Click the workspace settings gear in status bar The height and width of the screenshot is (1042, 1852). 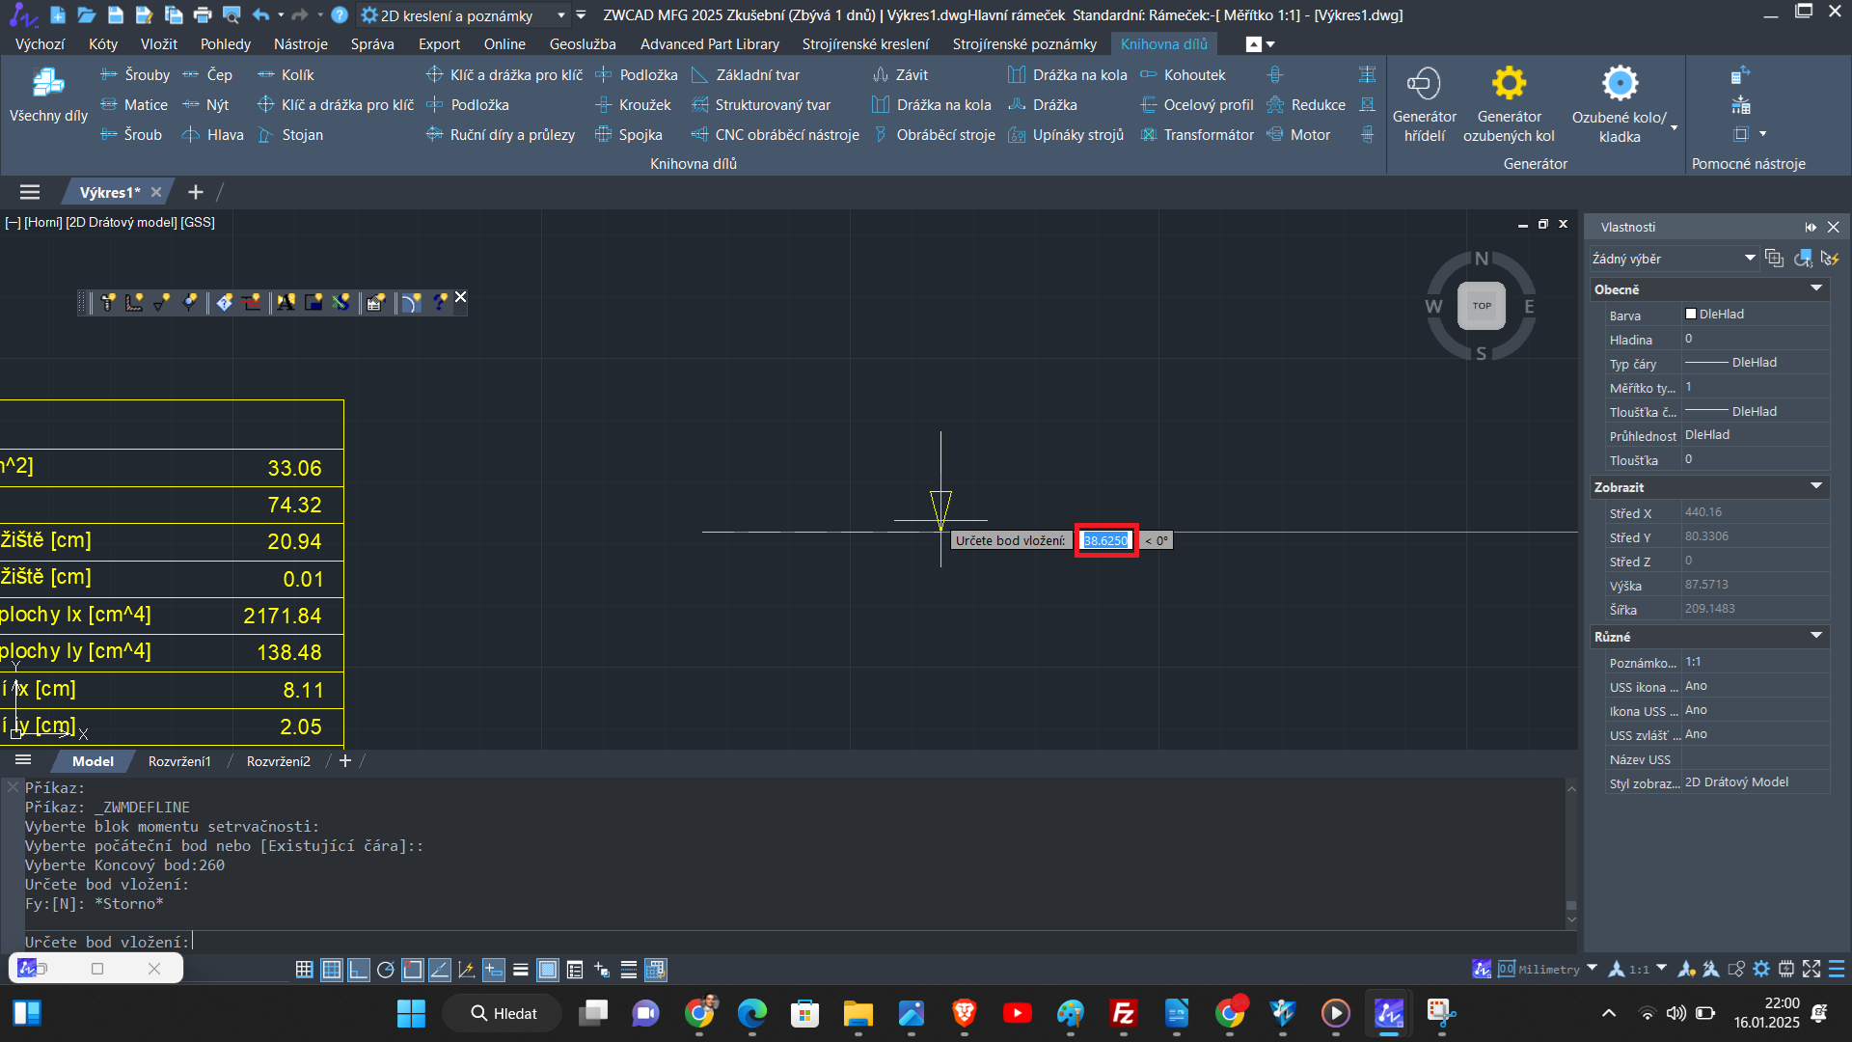pos(1761,969)
